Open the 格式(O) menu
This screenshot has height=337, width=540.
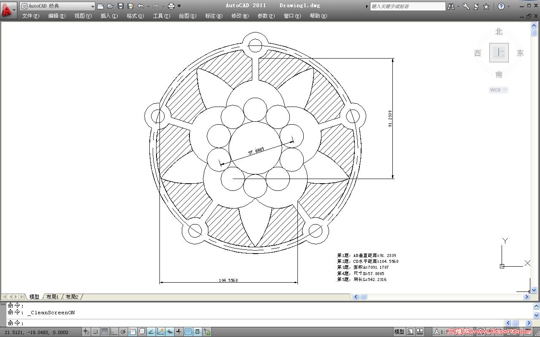point(135,16)
